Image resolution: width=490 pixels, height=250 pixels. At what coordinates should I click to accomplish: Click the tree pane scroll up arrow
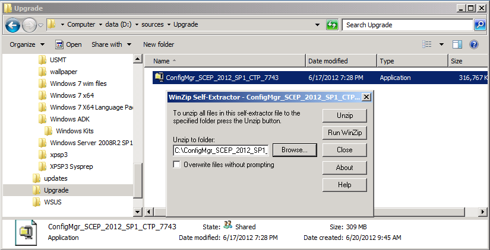point(138,59)
